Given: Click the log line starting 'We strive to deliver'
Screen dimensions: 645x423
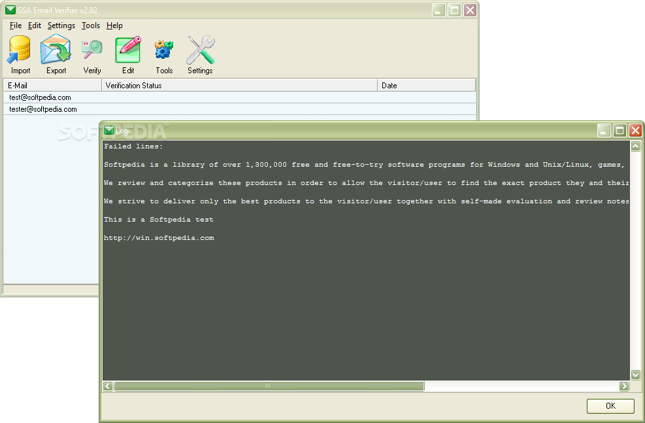Looking at the screenshot, I should click(x=366, y=201).
